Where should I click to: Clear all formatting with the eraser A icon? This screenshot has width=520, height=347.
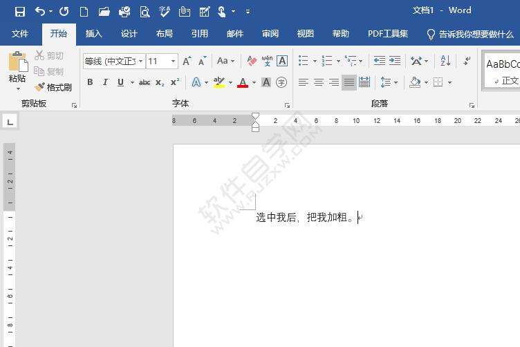tap(252, 61)
